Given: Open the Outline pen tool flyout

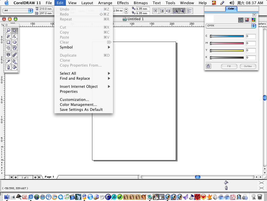Looking at the screenshot, I should (x=8, y=67).
